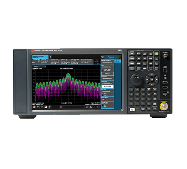
Task: Expand the Spectrum Analyzer 1 tab arrow
Action: pyautogui.click(x=48, y=57)
